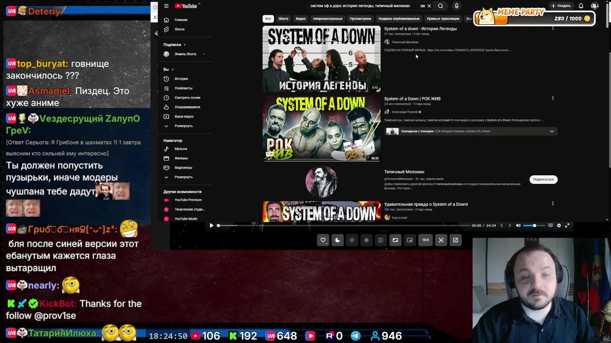This screenshot has height=343, width=611.
Task: Open the РОК ЖИВ video thumbnail
Action: click(x=321, y=128)
